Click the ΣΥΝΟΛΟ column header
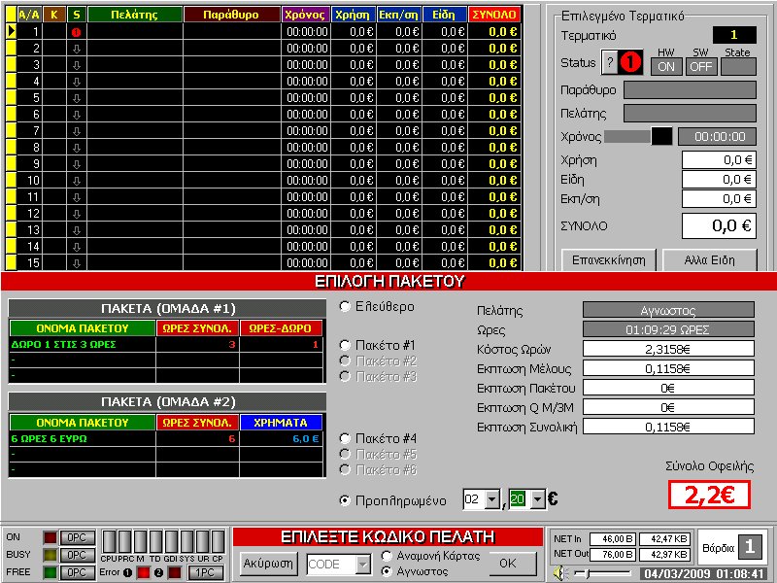 (x=493, y=16)
